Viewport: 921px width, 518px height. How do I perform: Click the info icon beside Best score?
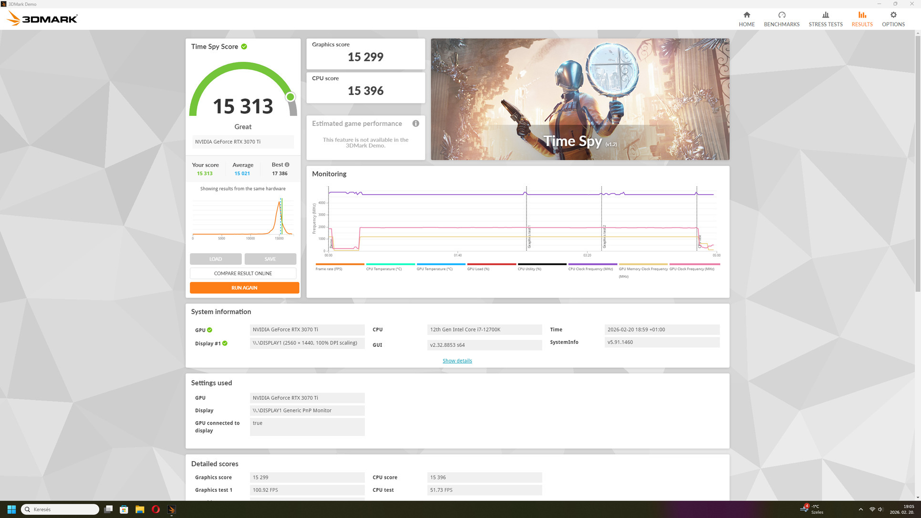[x=287, y=165]
